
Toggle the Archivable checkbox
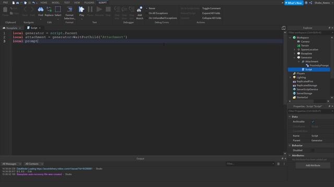(x=313, y=122)
